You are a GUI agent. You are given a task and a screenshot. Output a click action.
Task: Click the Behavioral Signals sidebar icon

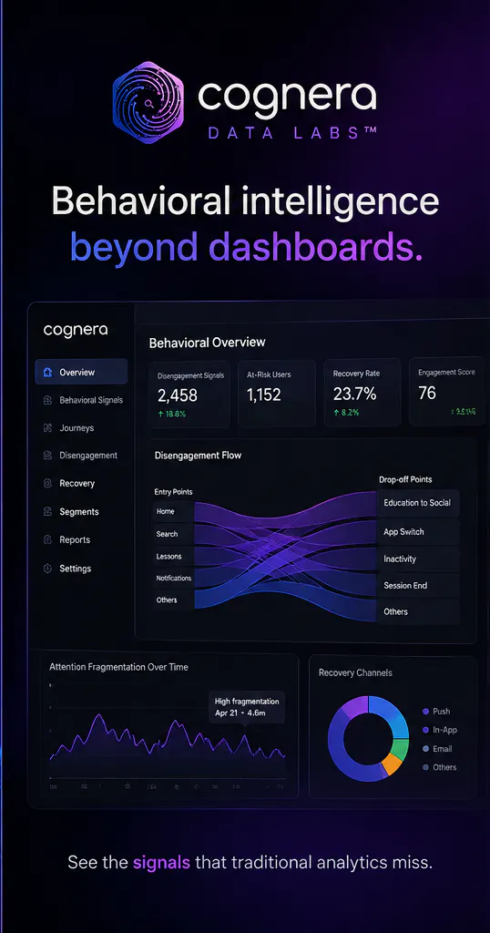(x=47, y=401)
